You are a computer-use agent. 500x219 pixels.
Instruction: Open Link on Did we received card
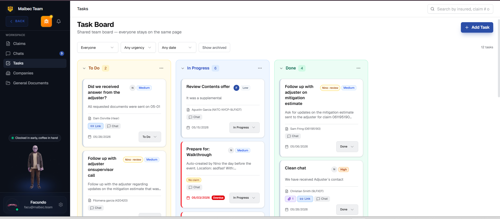(96, 126)
